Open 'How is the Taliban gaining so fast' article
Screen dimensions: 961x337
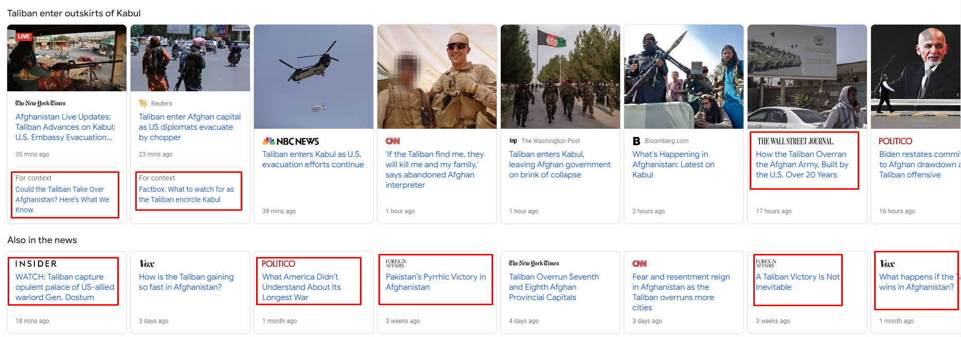186,282
